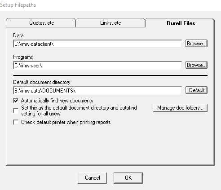This screenshot has width=221, height=190.
Task: Open the Links, etc tab
Action: pos(110,23)
